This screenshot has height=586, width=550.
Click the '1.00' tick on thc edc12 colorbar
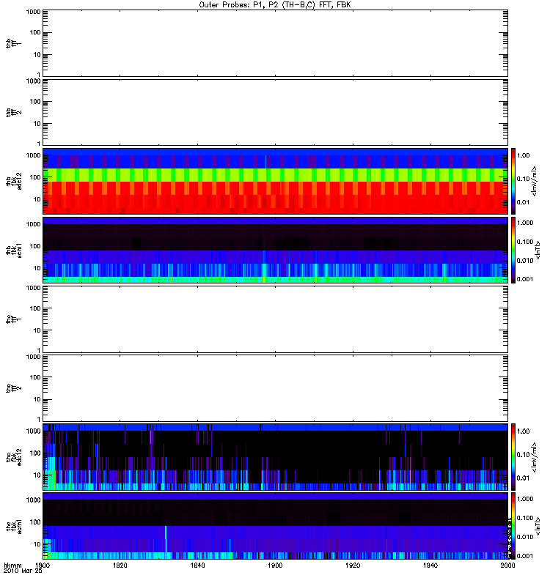click(524, 431)
